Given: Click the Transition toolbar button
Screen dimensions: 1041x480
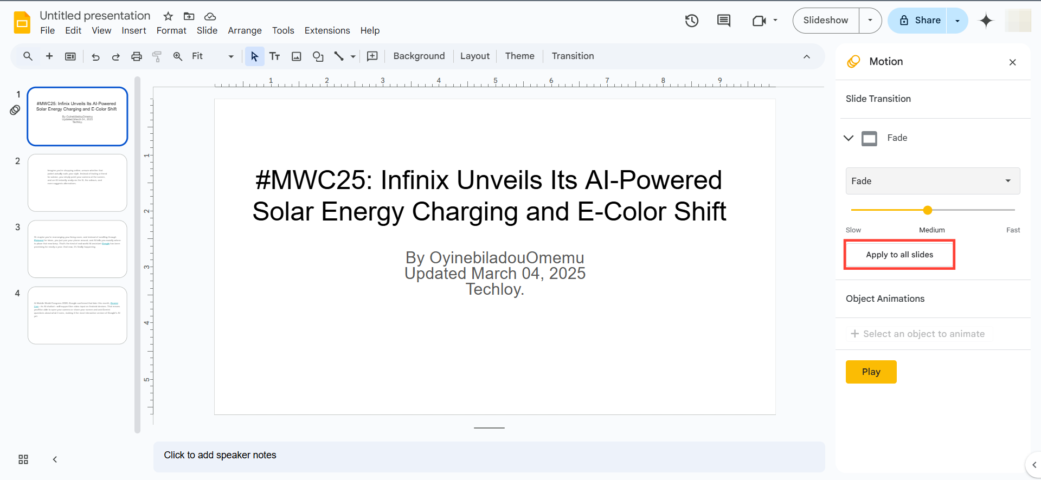Looking at the screenshot, I should point(573,56).
